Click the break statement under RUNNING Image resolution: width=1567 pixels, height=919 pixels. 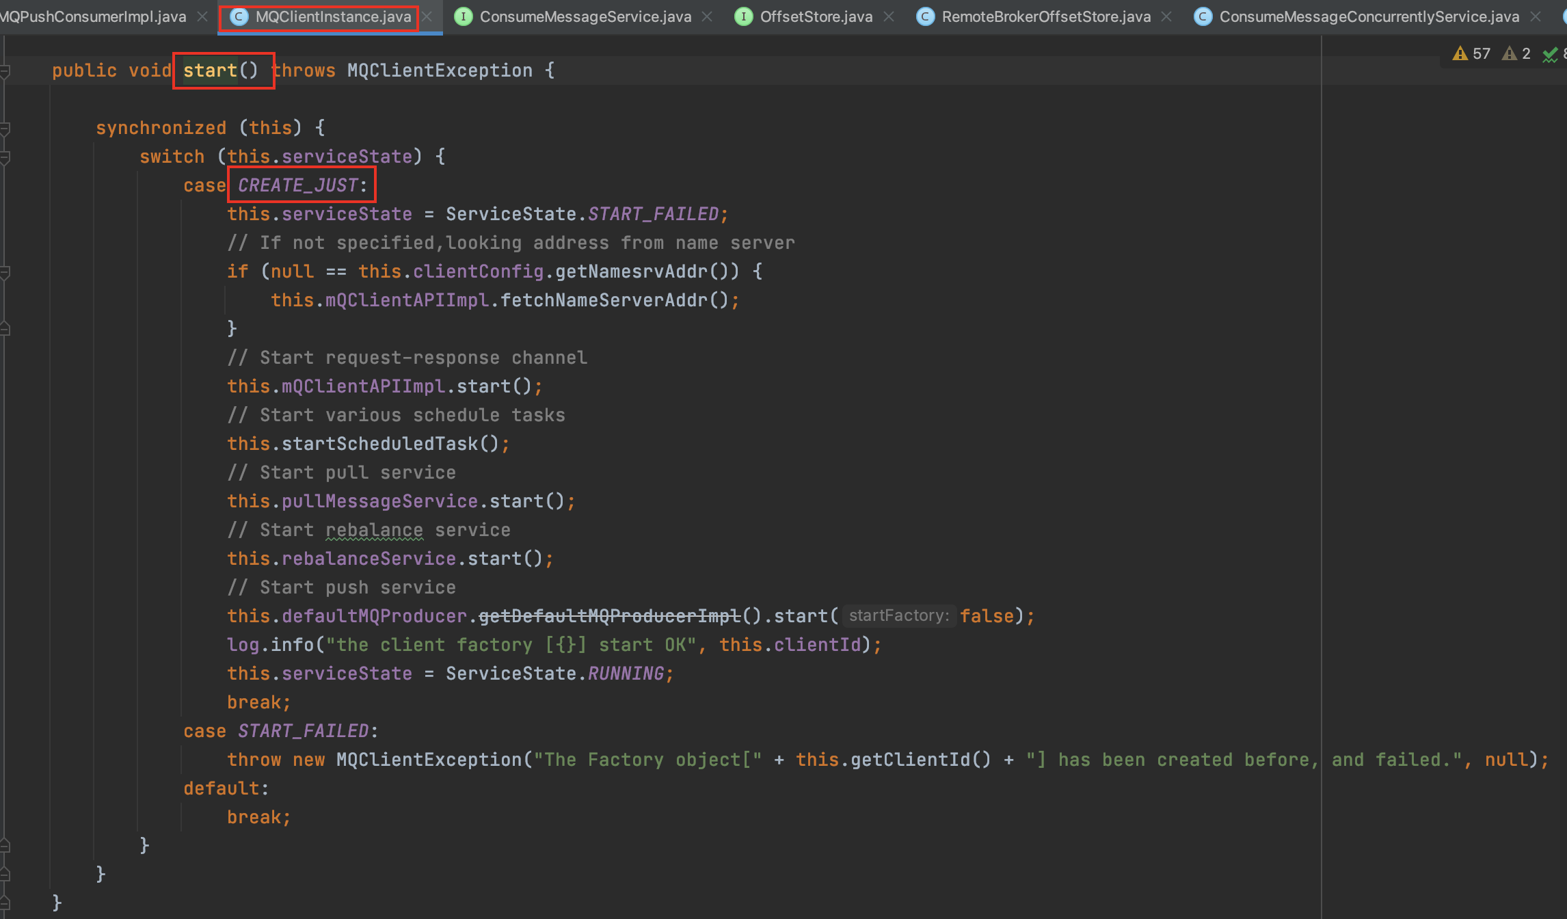coord(259,702)
